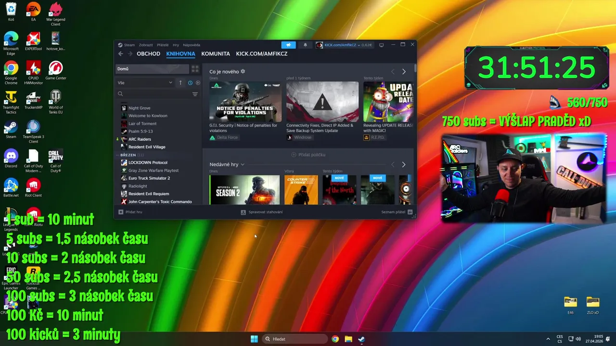Expand the Vše library filter dropdown
Viewport: 616px width, 346px height.
point(145,83)
